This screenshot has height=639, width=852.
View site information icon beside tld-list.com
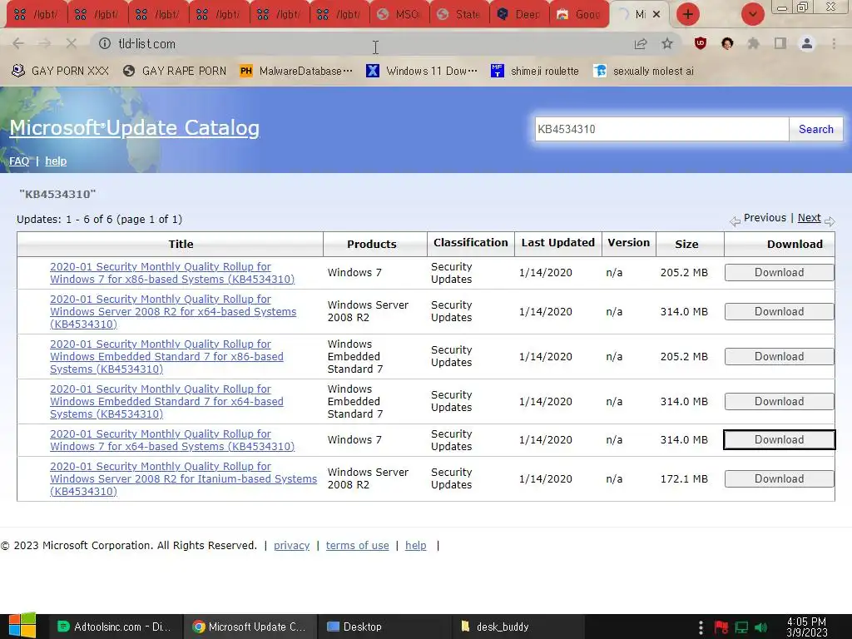(105, 43)
